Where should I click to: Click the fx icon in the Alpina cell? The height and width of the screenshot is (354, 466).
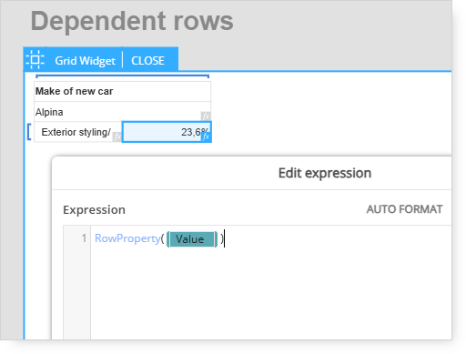coord(206,116)
